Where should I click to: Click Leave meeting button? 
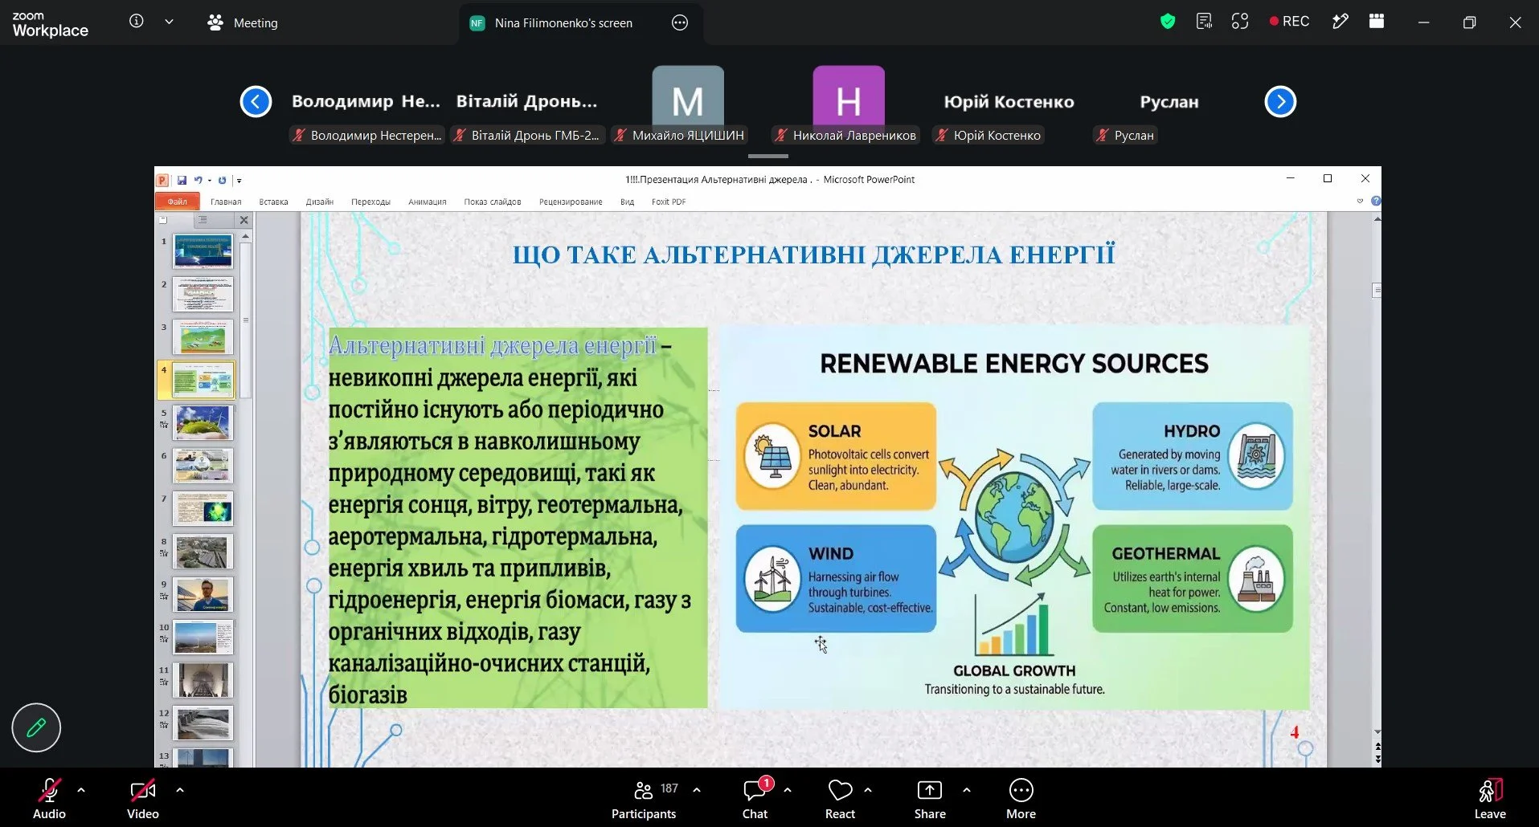(1490, 798)
